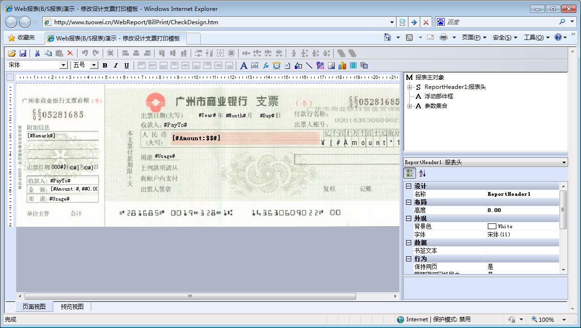Image resolution: width=581 pixels, height=328 pixels.
Task: Expand the ReportHeader1:报表头 tree node
Action: tap(409, 87)
